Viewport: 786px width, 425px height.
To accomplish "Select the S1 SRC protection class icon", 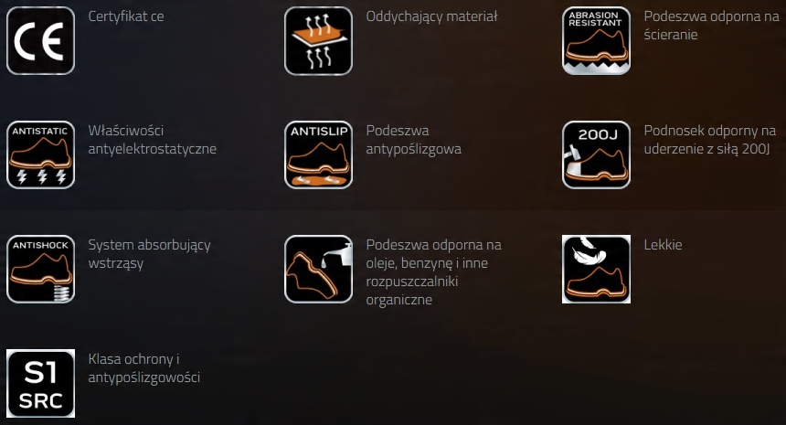I will coord(40,383).
